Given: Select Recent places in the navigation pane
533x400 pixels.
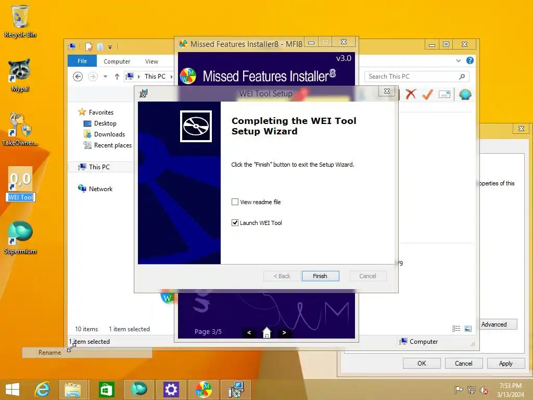Looking at the screenshot, I should [112, 145].
